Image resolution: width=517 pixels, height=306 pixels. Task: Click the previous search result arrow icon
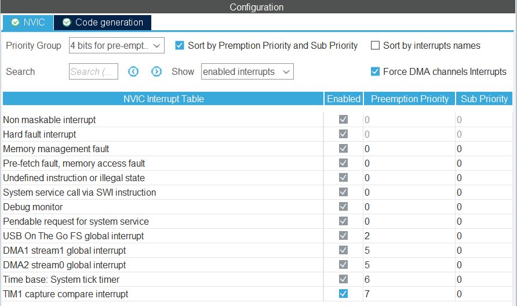point(133,71)
